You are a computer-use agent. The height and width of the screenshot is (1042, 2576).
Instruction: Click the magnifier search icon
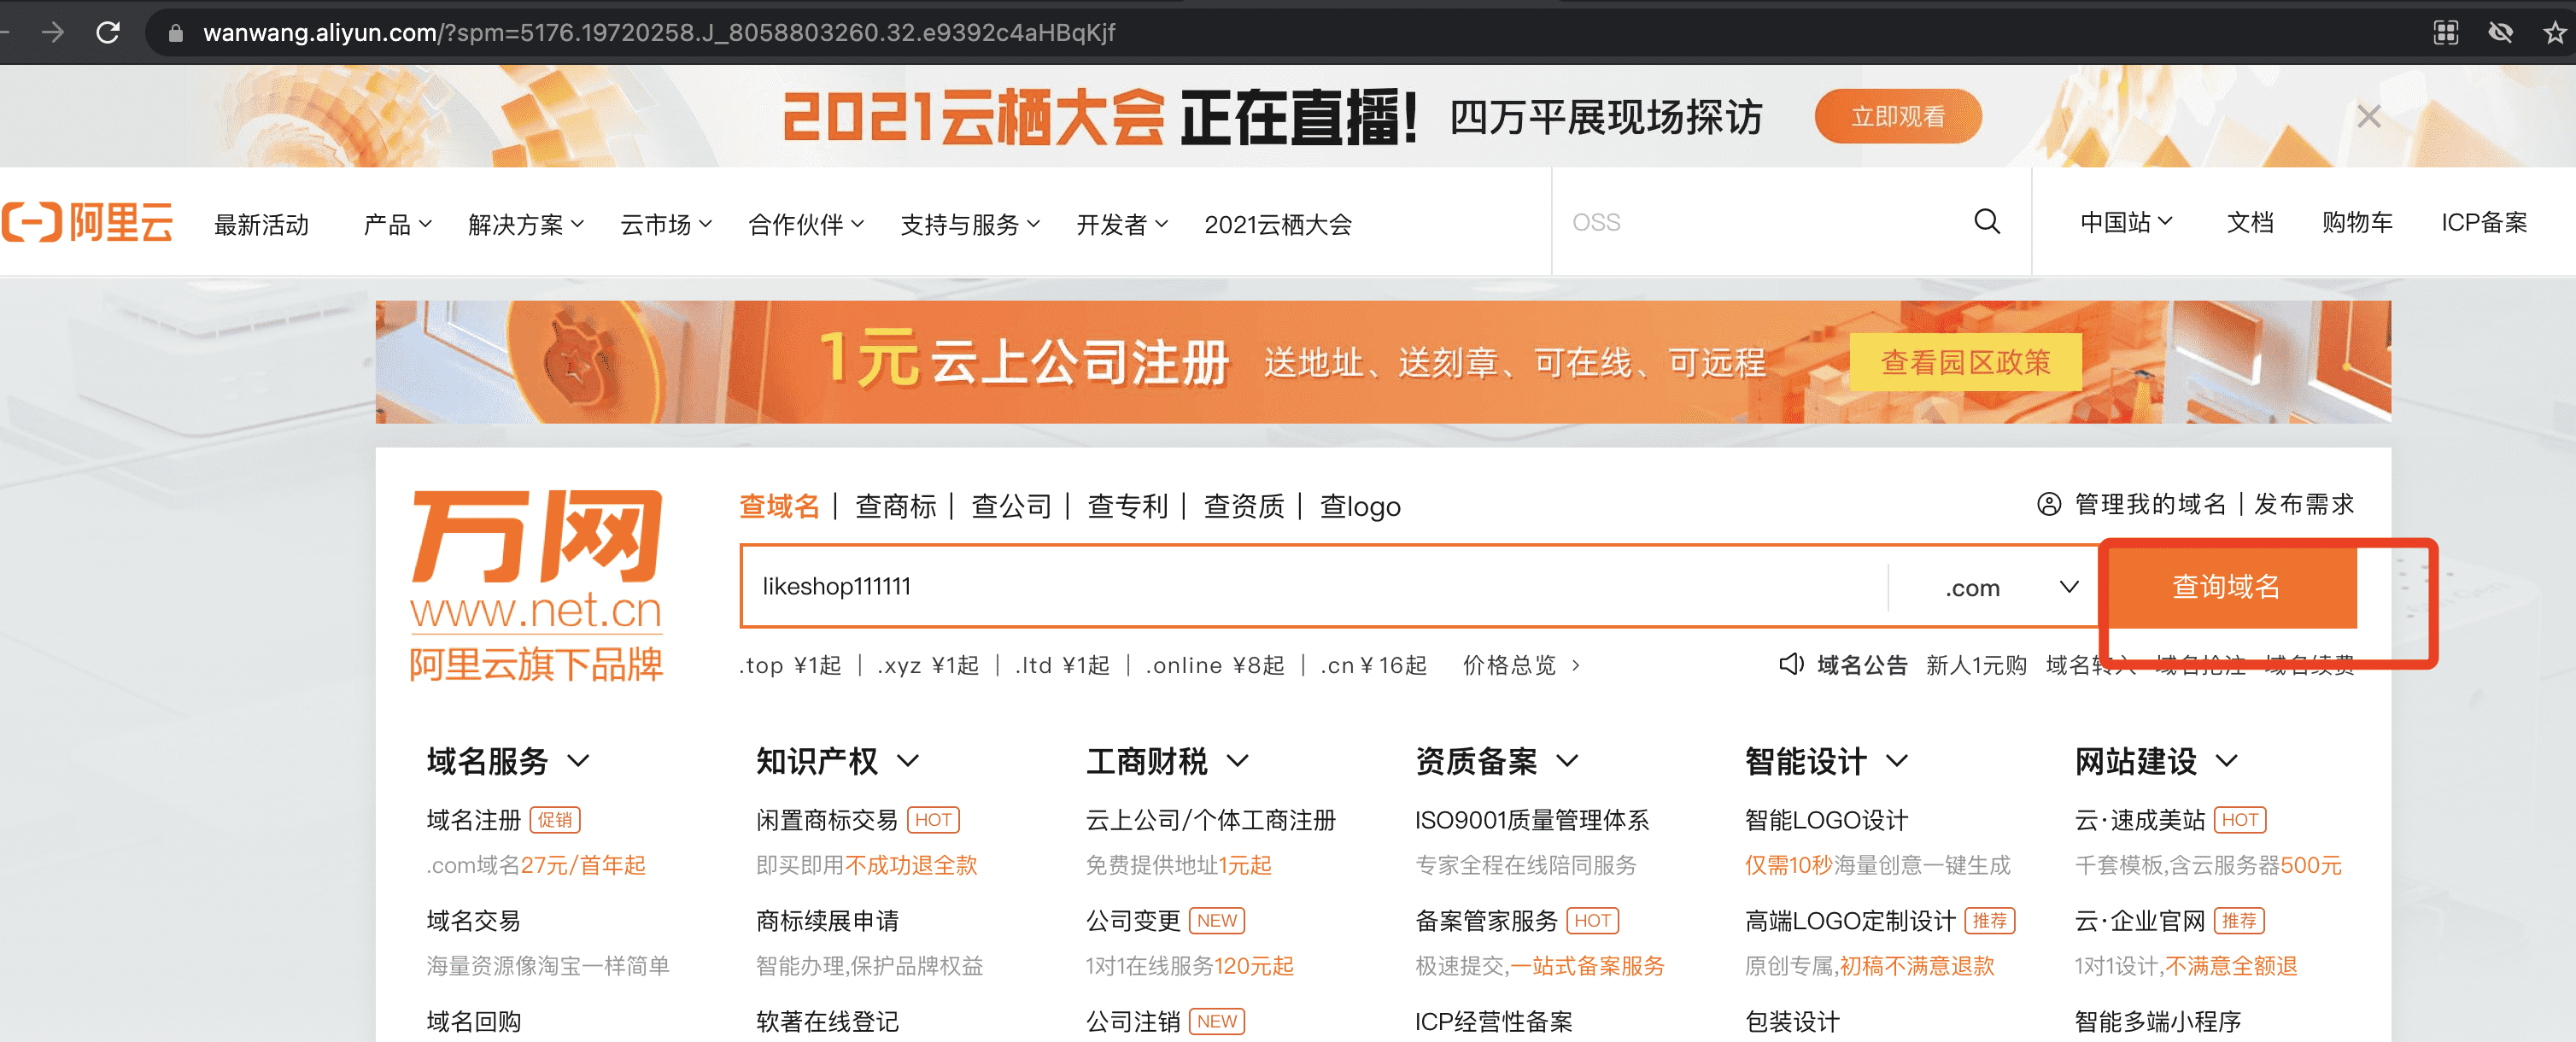1986,222
